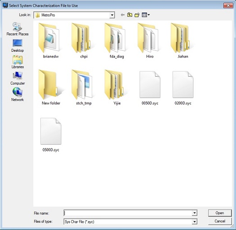
Task: Open the Libraries shortcut
Action: click(x=18, y=62)
